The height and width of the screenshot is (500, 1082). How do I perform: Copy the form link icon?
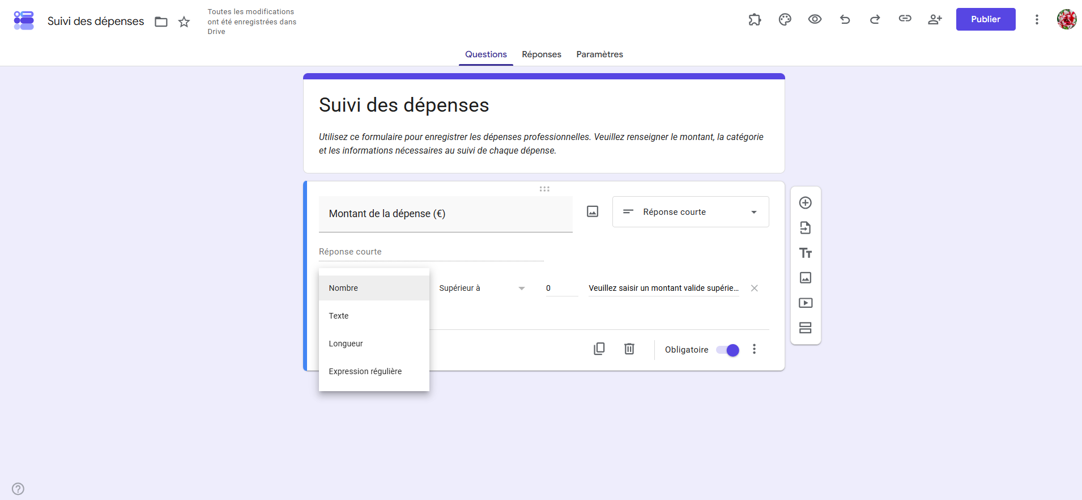point(905,19)
